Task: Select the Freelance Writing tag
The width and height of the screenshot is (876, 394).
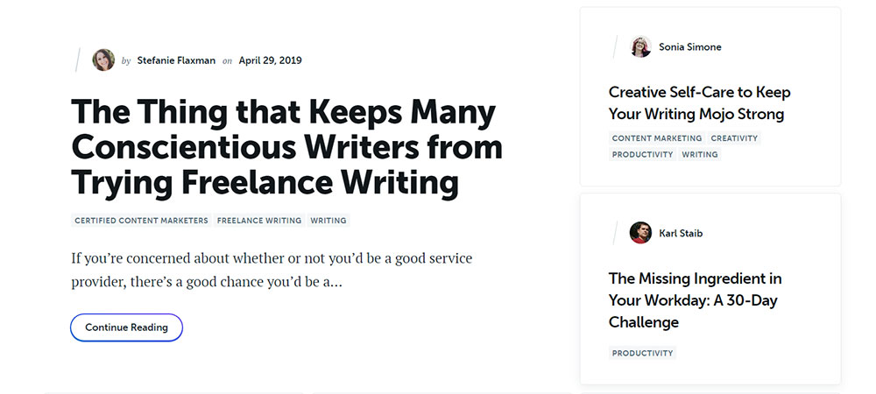Action: click(x=259, y=221)
